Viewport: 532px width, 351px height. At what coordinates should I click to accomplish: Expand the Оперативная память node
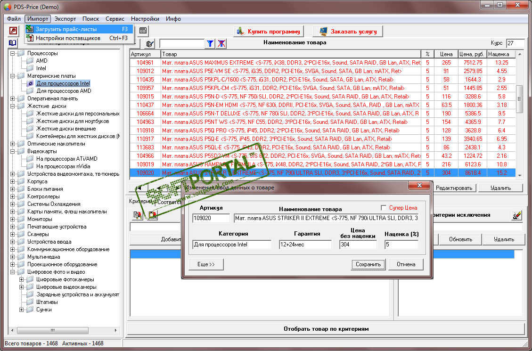click(x=13, y=98)
